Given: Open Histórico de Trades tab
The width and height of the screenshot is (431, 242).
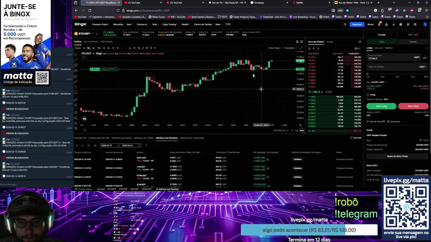Looking at the screenshot, I should (x=143, y=138).
